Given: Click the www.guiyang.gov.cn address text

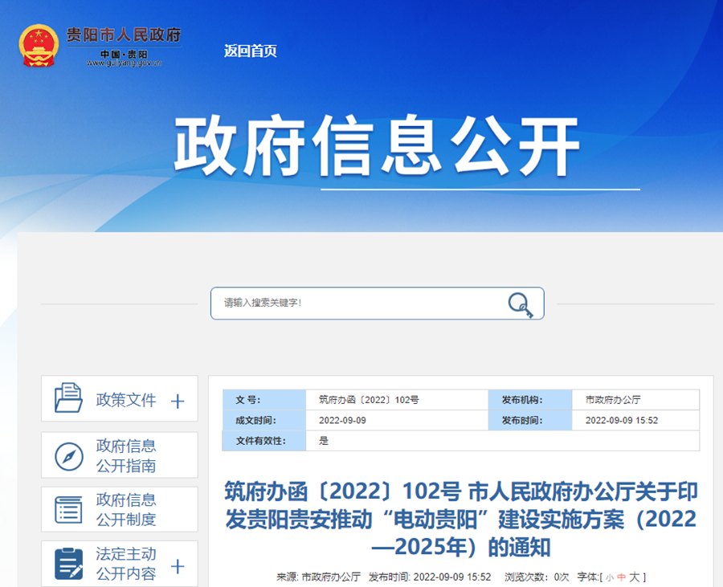Looking at the screenshot, I should coord(124,63).
